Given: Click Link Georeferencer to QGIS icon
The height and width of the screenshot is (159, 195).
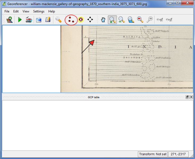Looking at the screenshot, I should click(x=160, y=20).
